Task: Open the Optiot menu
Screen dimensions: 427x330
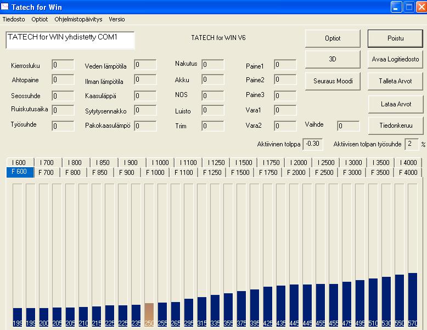Action: point(40,19)
